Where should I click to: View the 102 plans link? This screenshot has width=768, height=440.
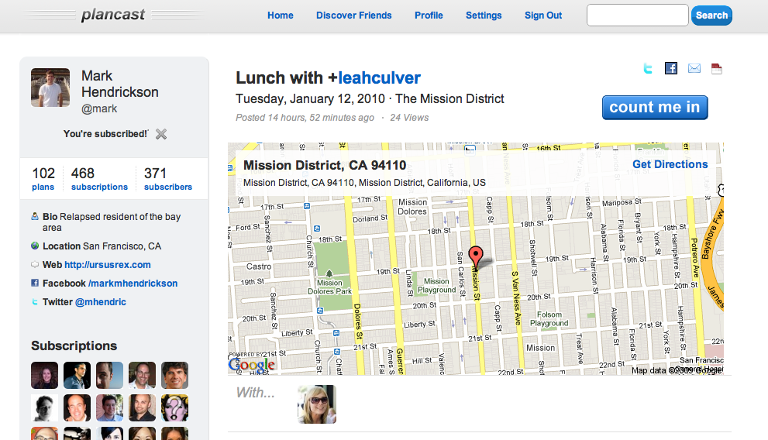[43, 179]
